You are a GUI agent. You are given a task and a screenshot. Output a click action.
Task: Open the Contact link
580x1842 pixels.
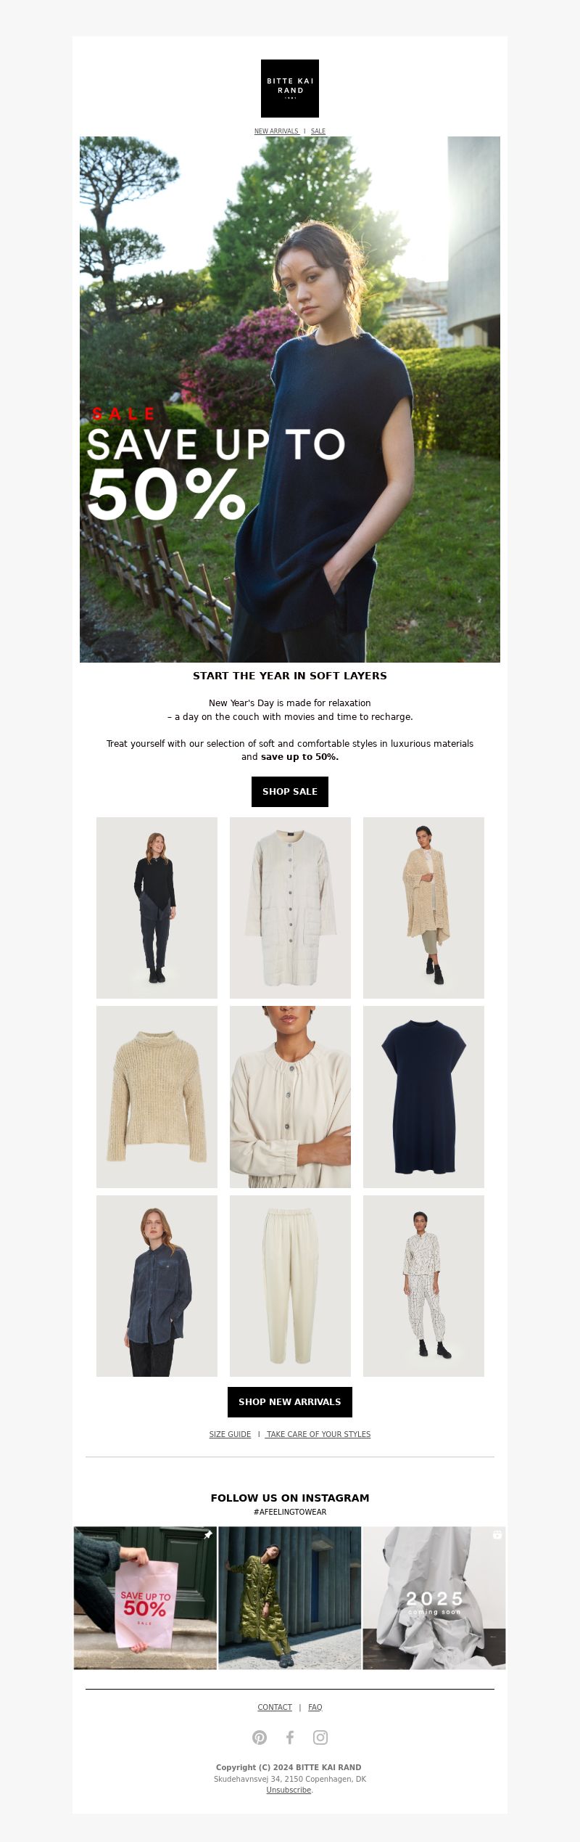click(x=275, y=1707)
